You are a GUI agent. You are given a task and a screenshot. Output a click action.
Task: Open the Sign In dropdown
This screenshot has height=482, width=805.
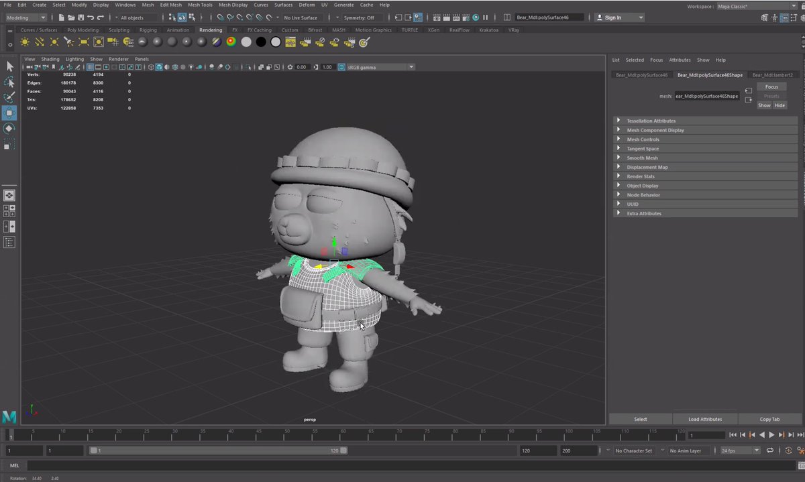pos(620,17)
